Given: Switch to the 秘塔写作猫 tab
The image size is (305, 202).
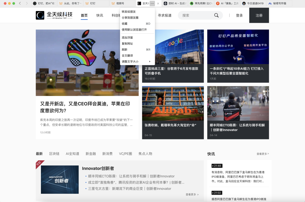Looking at the screenshot, I should [x=280, y=3].
